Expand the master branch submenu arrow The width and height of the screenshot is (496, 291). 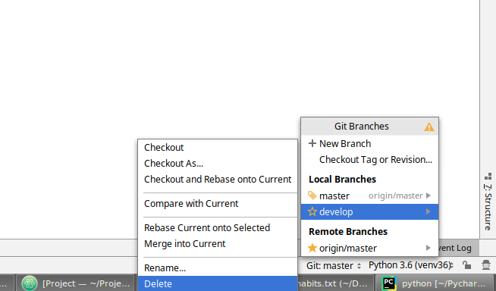click(x=429, y=196)
